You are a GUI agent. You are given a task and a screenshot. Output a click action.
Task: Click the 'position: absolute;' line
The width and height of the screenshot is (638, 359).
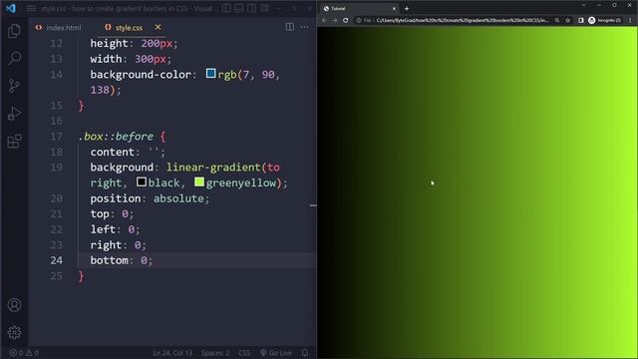coord(150,198)
